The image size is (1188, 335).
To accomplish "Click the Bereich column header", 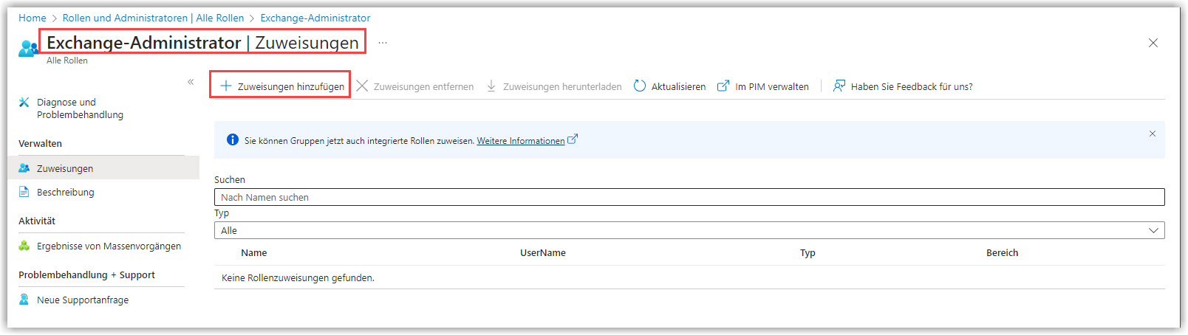I will tap(1003, 252).
